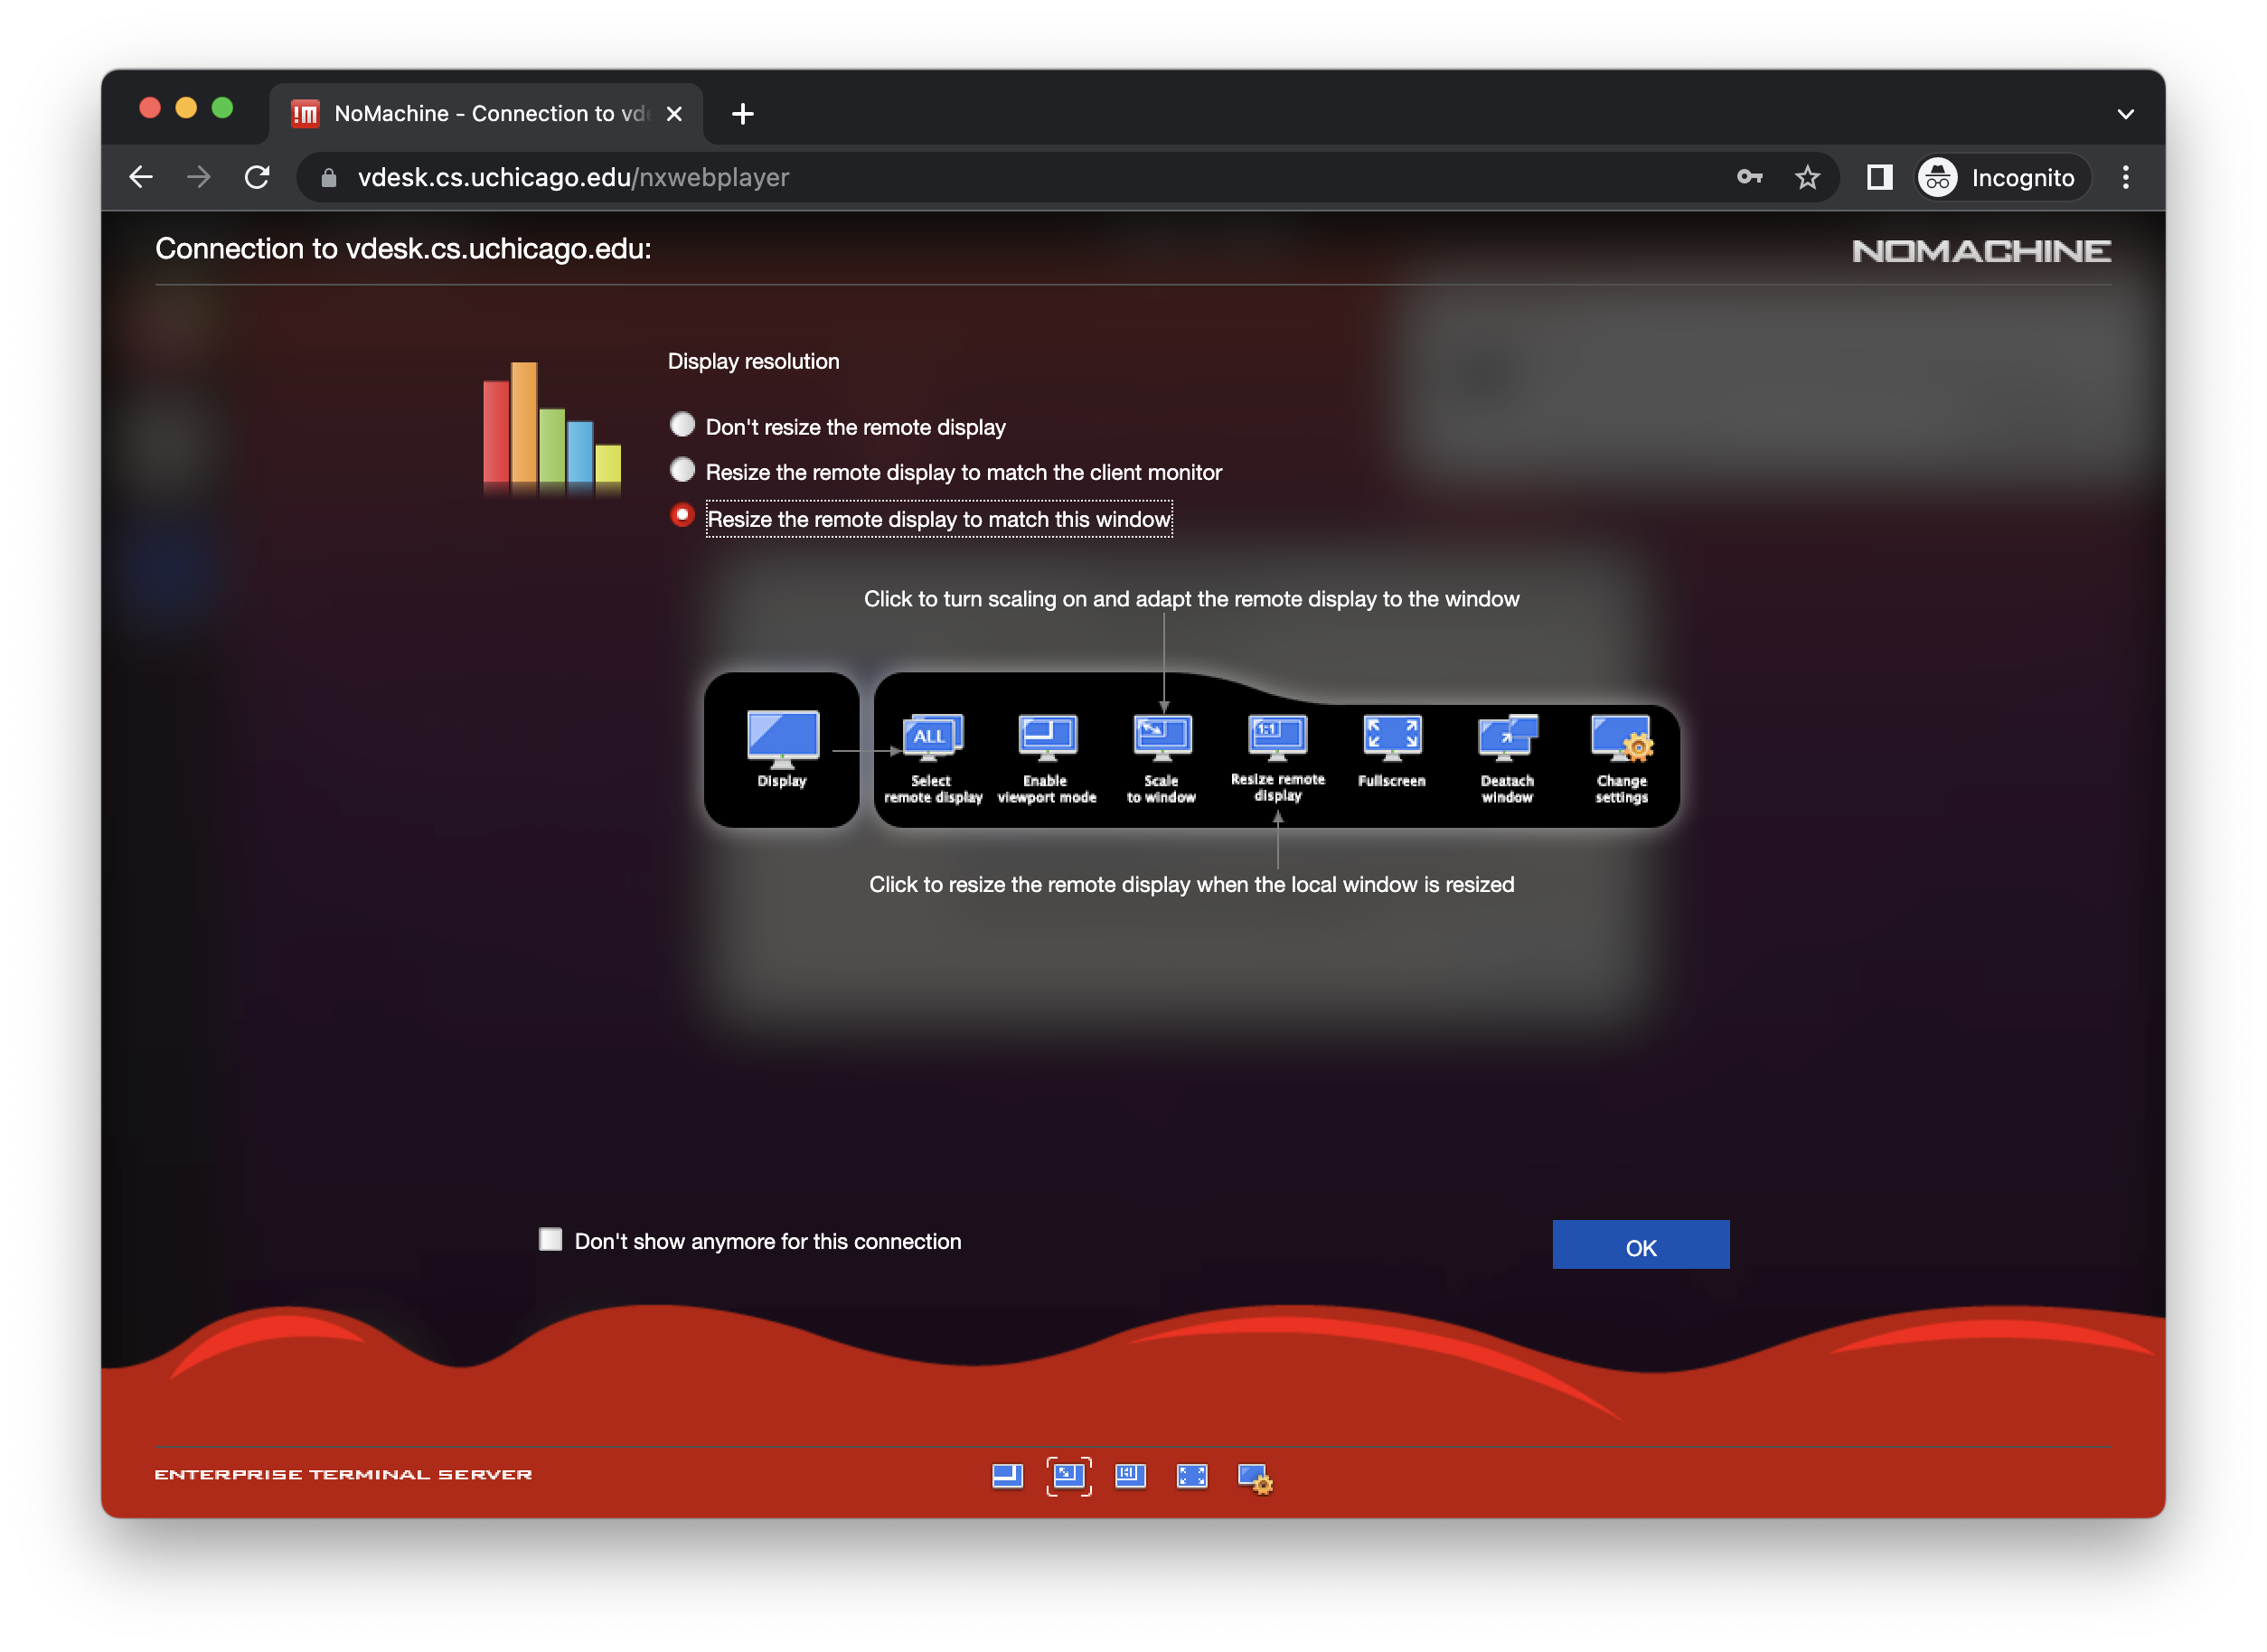Open Chrome's three-dot menu
Screen dimensions: 2267x1652
pos(2125,178)
